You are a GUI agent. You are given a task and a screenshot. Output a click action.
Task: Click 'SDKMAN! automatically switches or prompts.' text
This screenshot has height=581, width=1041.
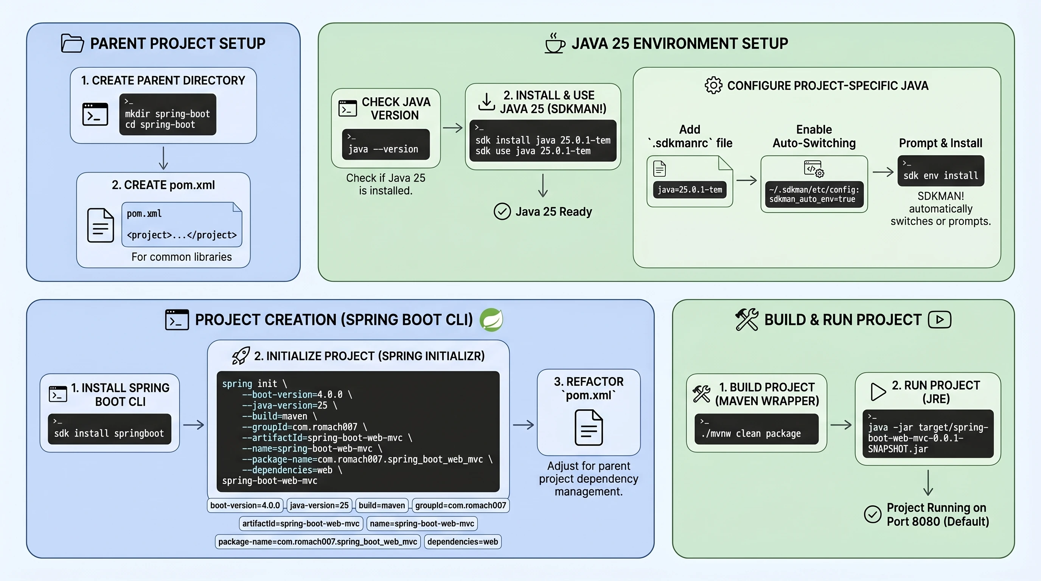[x=941, y=208]
